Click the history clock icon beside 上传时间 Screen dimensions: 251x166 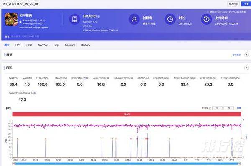(206, 19)
